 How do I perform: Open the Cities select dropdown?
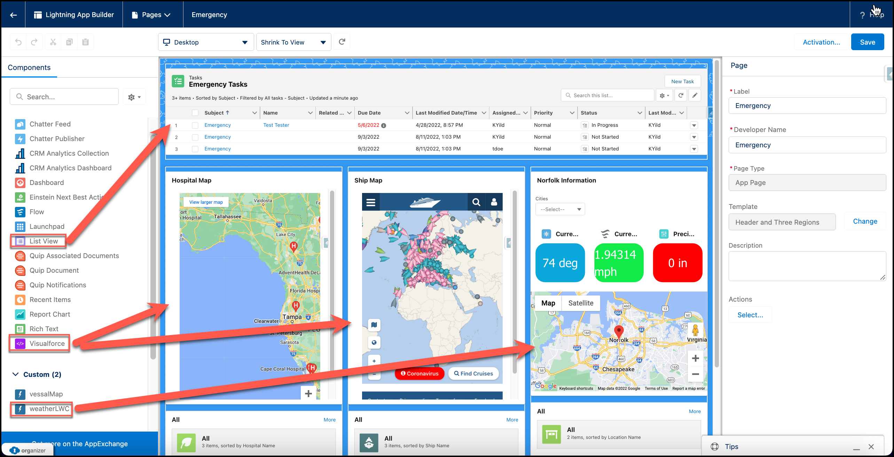[560, 209]
